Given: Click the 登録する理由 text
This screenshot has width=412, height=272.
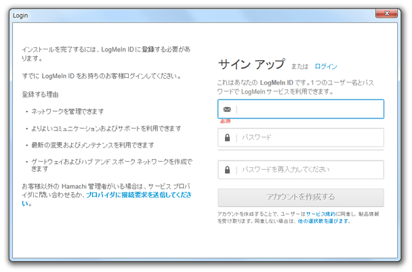Looking at the screenshot, I should (40, 95).
